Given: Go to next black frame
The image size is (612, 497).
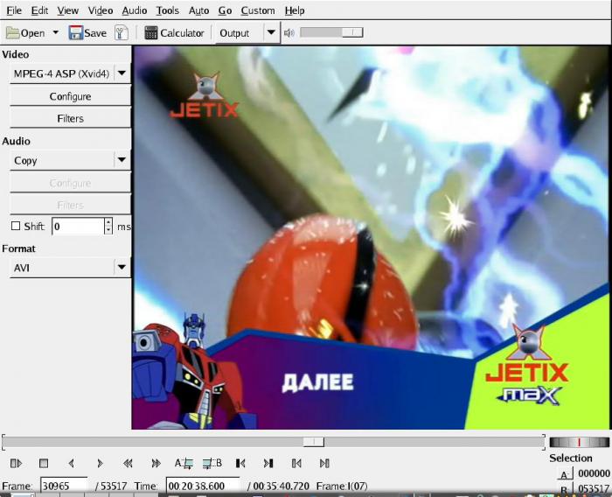Looking at the screenshot, I should 268,464.
